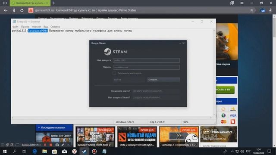Click highlighted password text in Notepad
This screenshot has height=155, width=276.
(38, 31)
